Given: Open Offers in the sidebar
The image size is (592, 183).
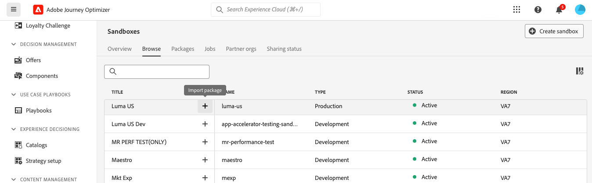Looking at the screenshot, I should (x=33, y=60).
